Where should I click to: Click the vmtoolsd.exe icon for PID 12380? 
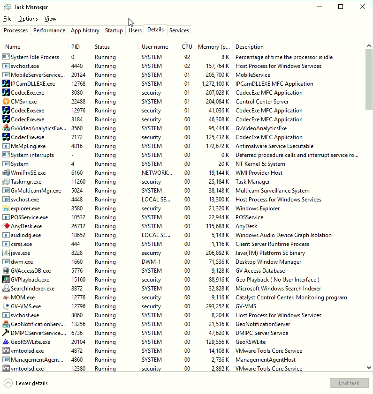[6, 368]
